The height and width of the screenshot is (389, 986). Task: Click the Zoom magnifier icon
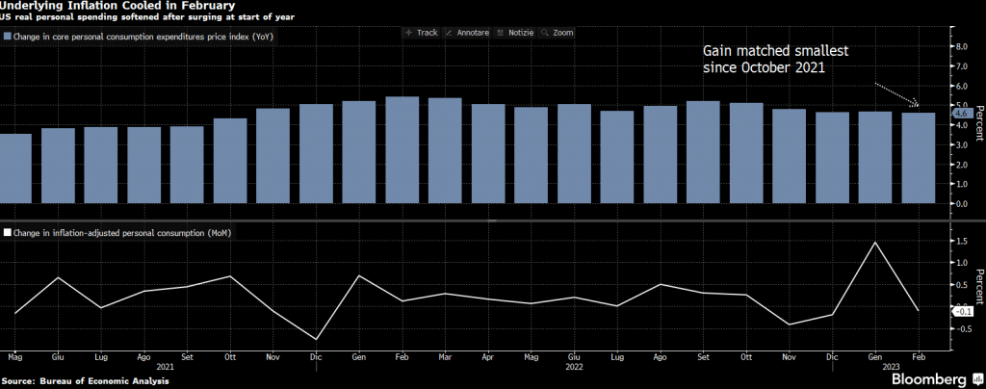click(547, 33)
